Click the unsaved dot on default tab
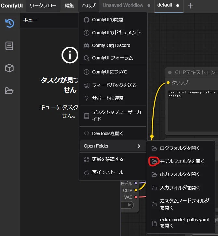This screenshot has width=218, height=236. click(x=178, y=6)
